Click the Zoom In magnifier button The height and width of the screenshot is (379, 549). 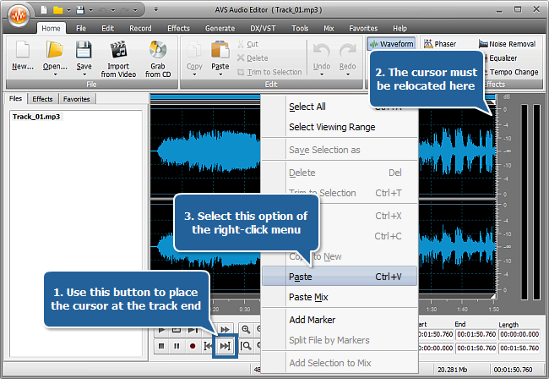(246, 330)
